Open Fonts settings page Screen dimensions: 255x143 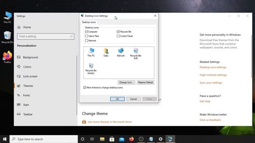click(x=27, y=95)
